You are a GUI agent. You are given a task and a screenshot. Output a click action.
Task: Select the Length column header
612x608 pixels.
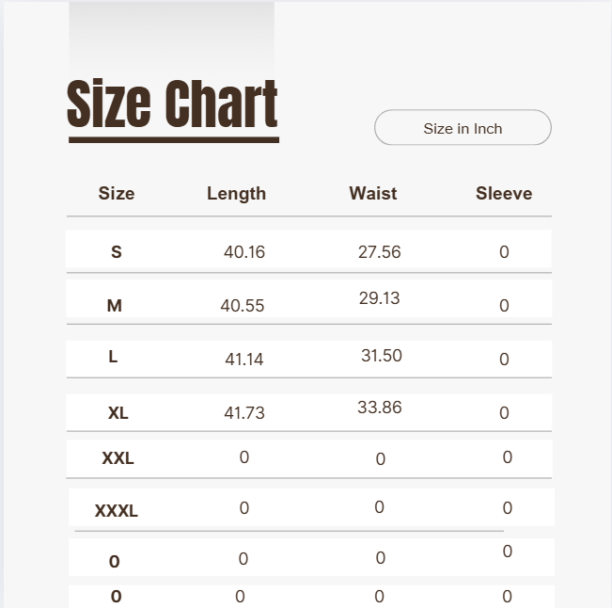(x=236, y=194)
